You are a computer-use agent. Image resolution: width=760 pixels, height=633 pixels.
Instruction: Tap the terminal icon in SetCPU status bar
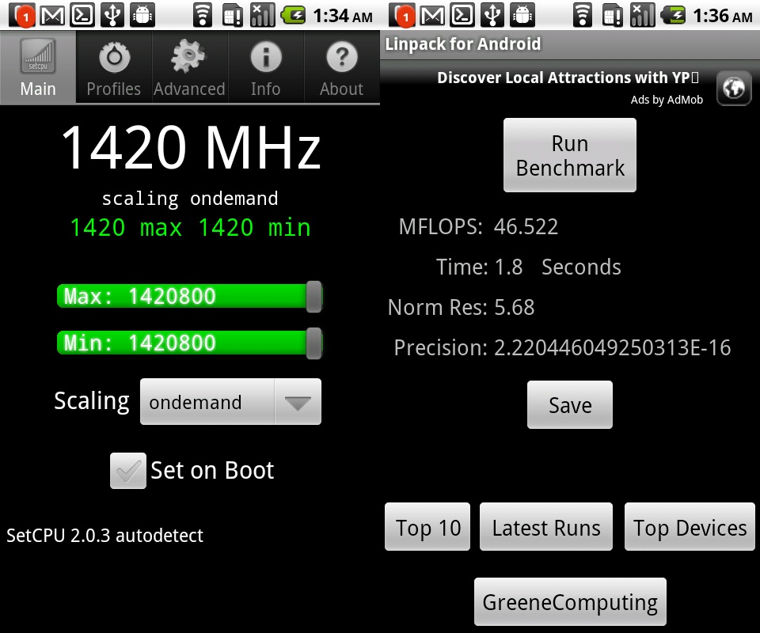[82, 16]
